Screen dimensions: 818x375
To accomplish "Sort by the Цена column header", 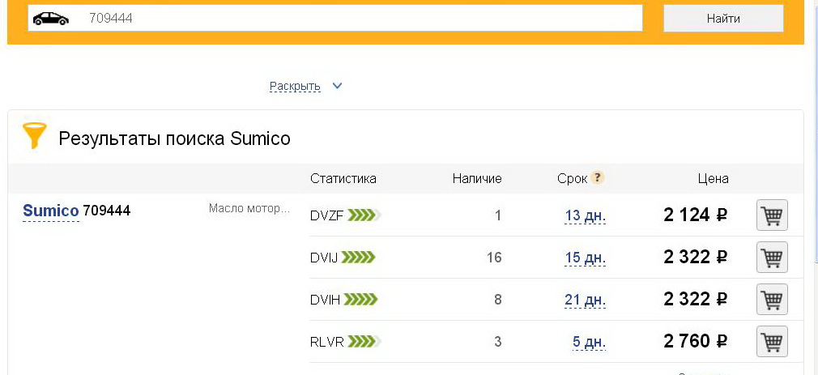I will [714, 178].
